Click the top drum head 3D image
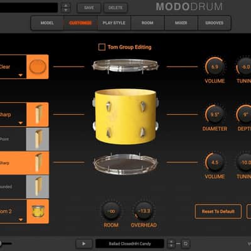The image size is (251, 251). (x=125, y=67)
